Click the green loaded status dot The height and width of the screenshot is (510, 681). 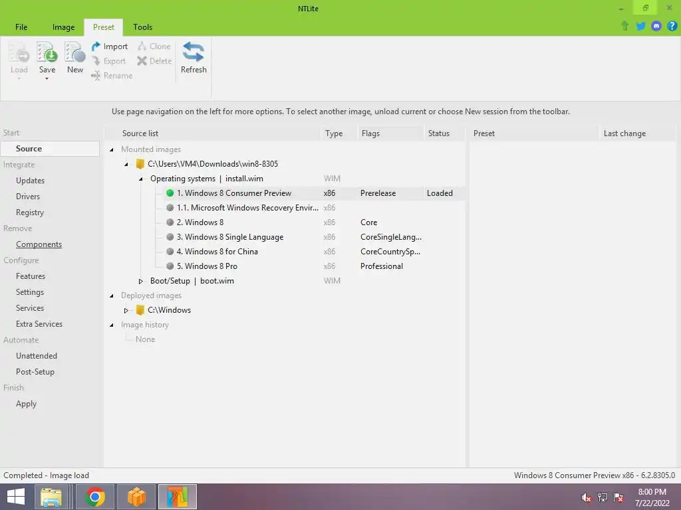pos(170,193)
